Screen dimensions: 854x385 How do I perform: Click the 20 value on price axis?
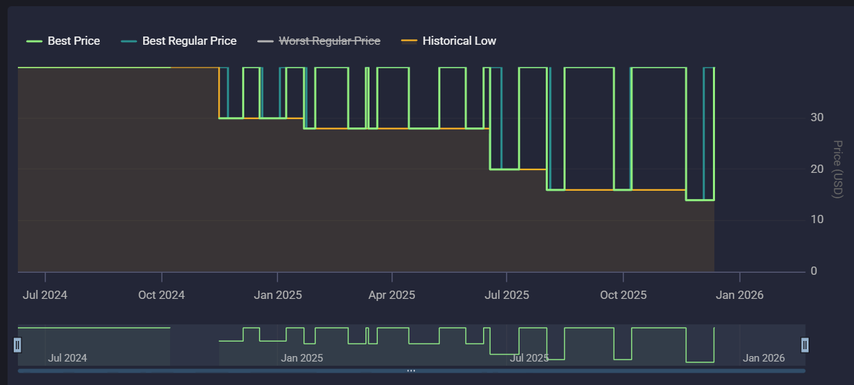818,169
